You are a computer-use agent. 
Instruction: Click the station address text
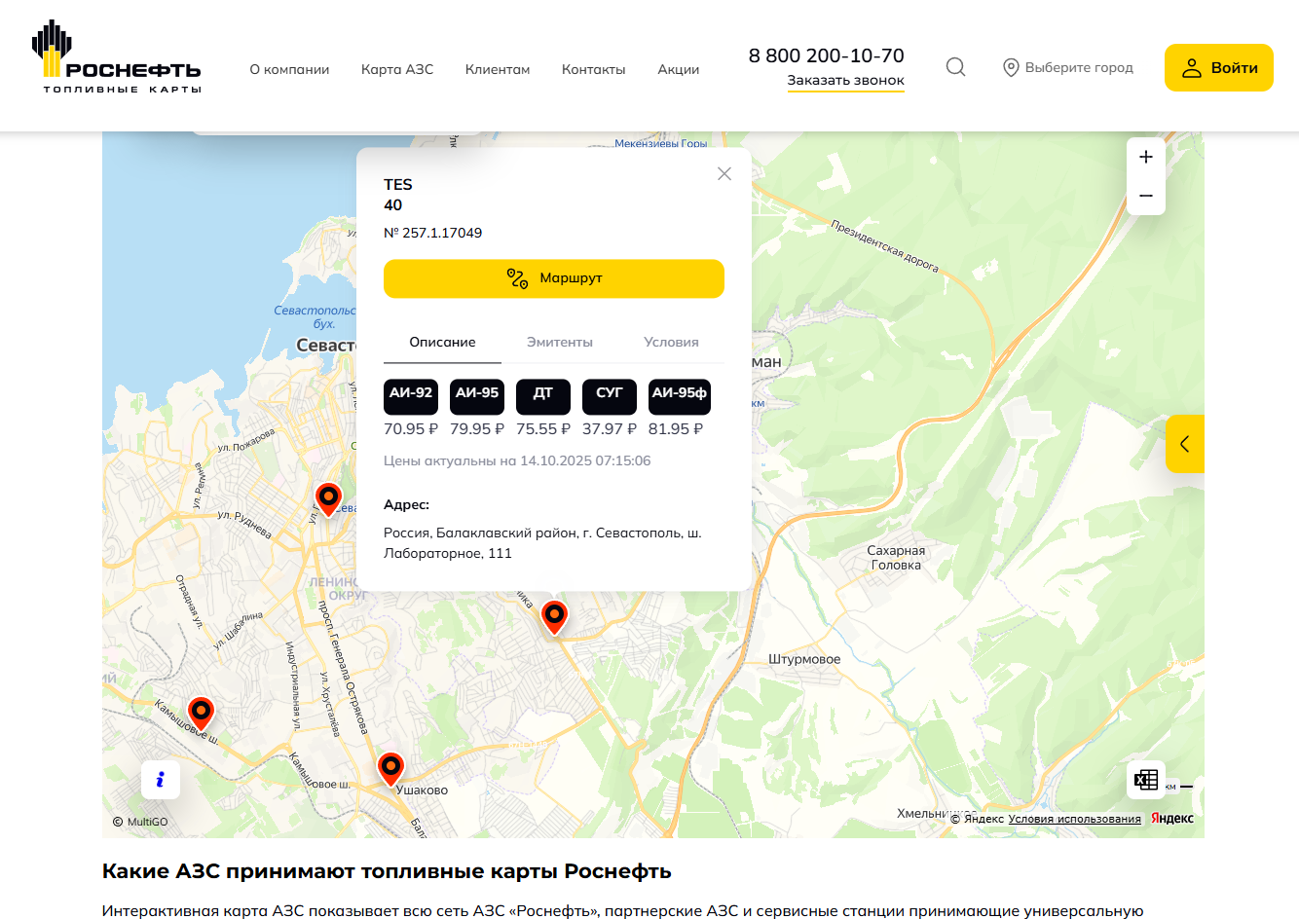click(542, 543)
